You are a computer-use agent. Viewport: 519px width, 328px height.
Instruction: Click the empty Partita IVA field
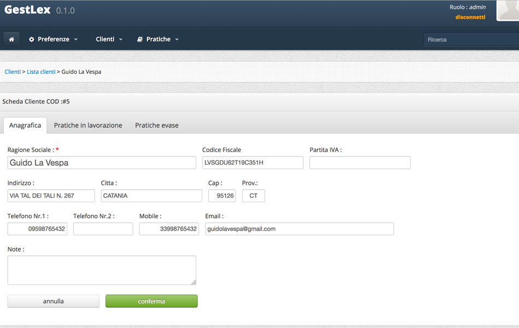point(360,163)
